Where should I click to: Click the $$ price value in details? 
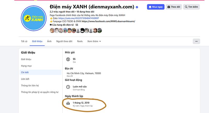coord(74,59)
